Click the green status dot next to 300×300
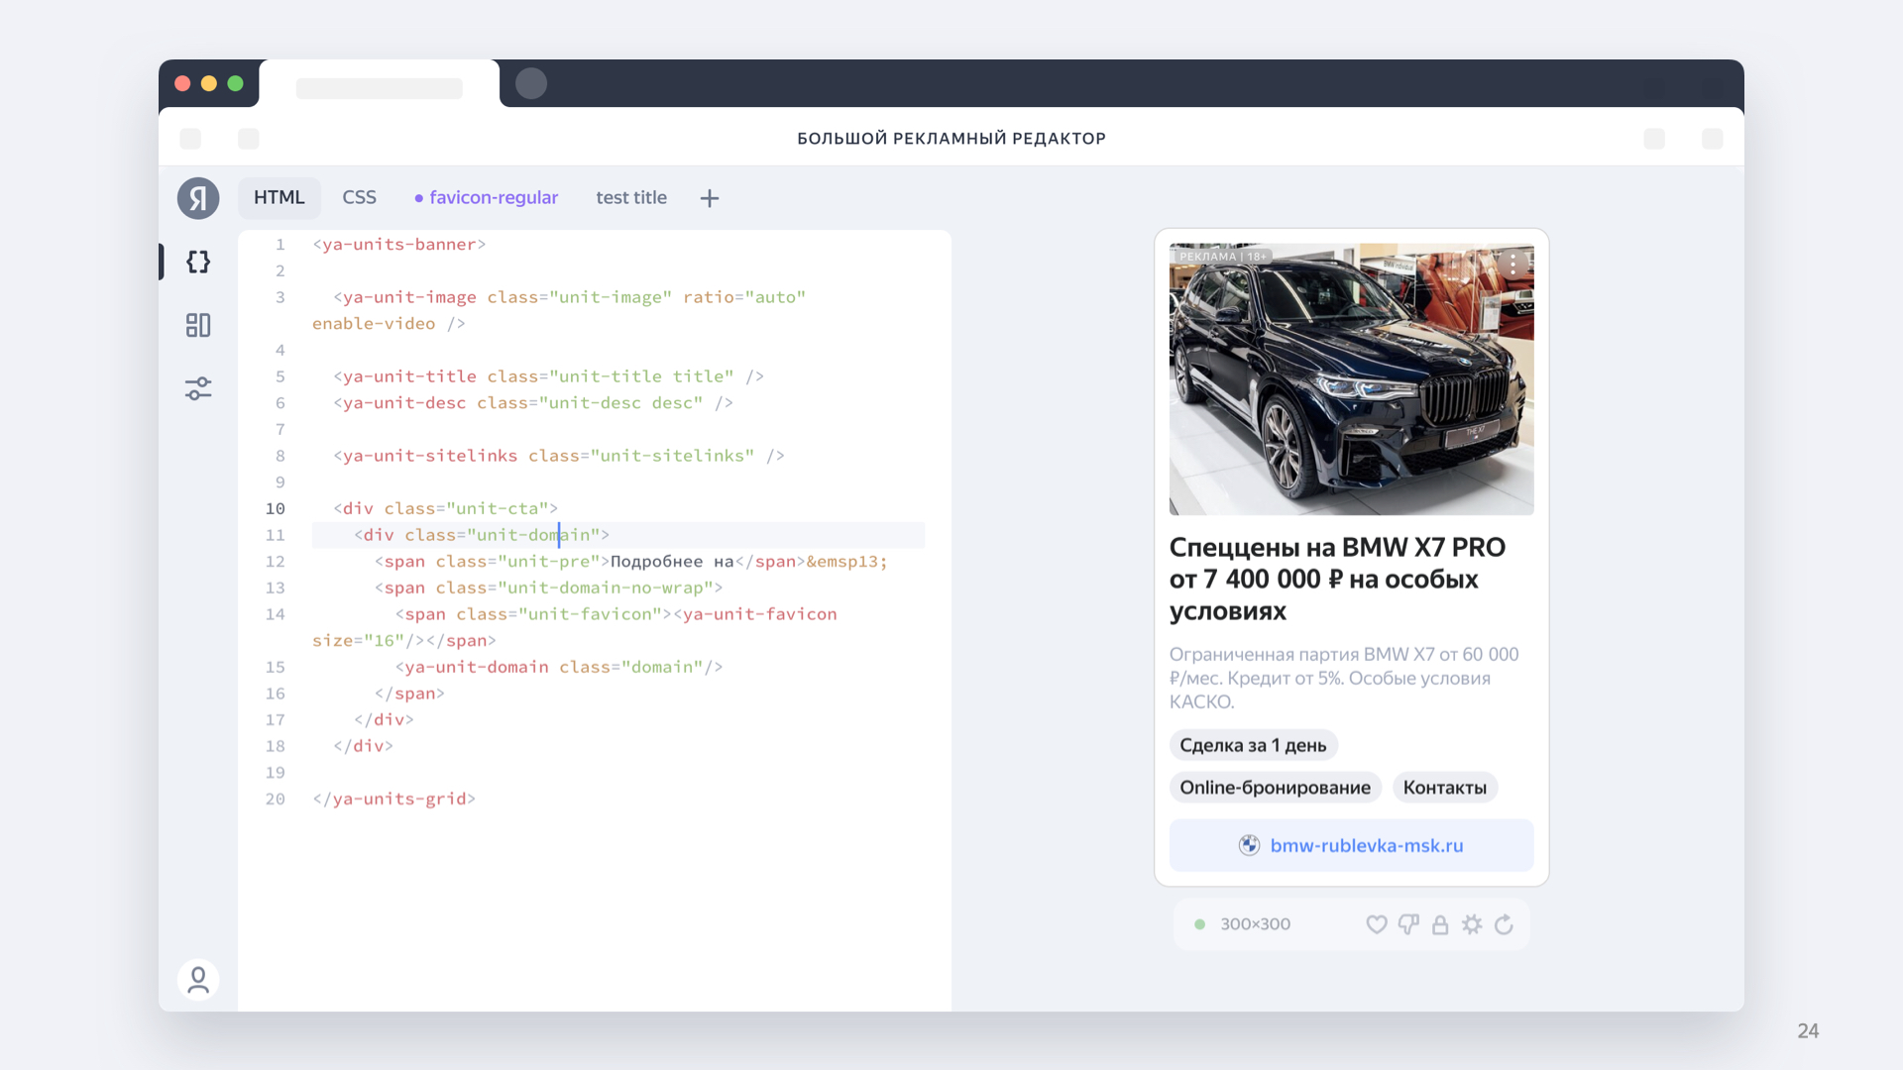The height and width of the screenshot is (1070, 1903). pyautogui.click(x=1199, y=924)
